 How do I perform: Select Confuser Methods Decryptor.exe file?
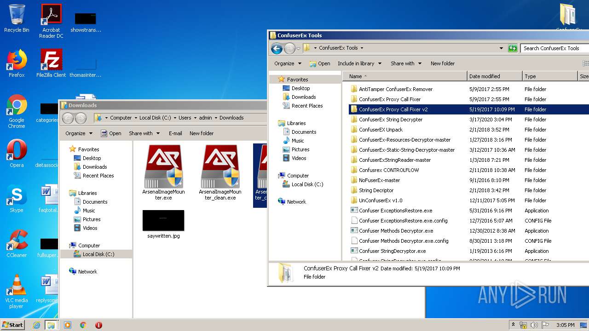coord(396,231)
